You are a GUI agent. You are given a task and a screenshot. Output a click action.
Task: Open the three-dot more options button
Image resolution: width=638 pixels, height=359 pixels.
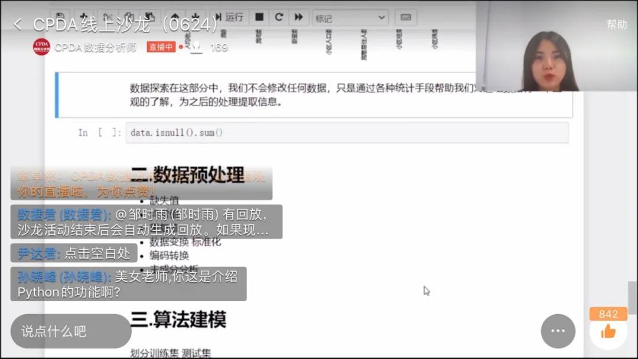tap(558, 331)
